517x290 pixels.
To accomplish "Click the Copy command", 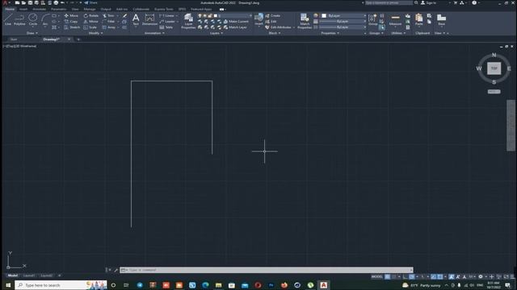I will [71, 22].
